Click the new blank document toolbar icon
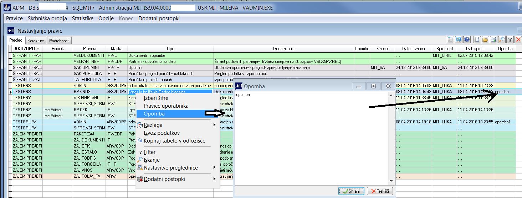The image size is (522, 198). coord(477,40)
